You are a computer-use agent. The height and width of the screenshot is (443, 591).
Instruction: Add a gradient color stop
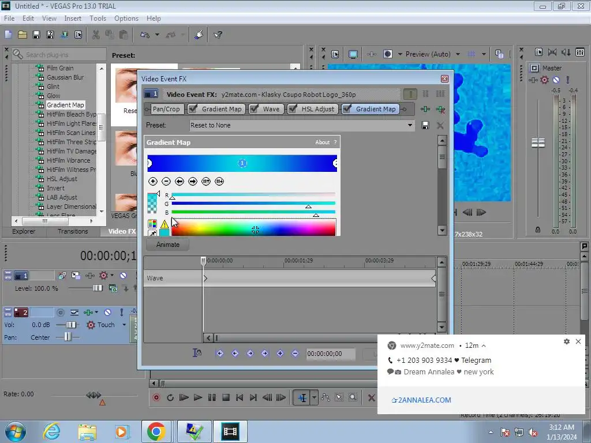point(152,182)
